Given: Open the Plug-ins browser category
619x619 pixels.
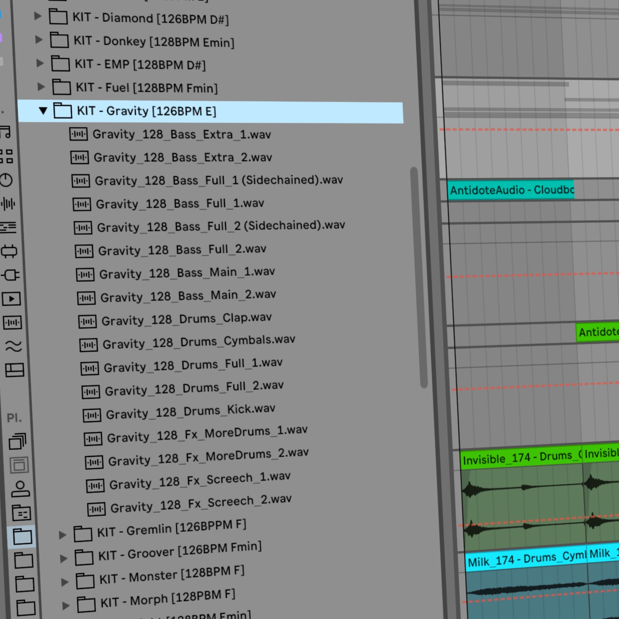Looking at the screenshot, I should (10, 275).
